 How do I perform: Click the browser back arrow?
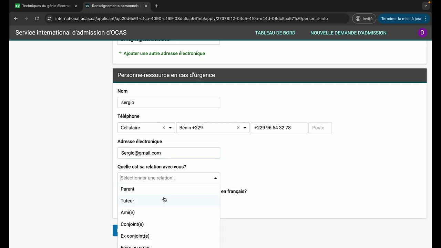[16, 19]
